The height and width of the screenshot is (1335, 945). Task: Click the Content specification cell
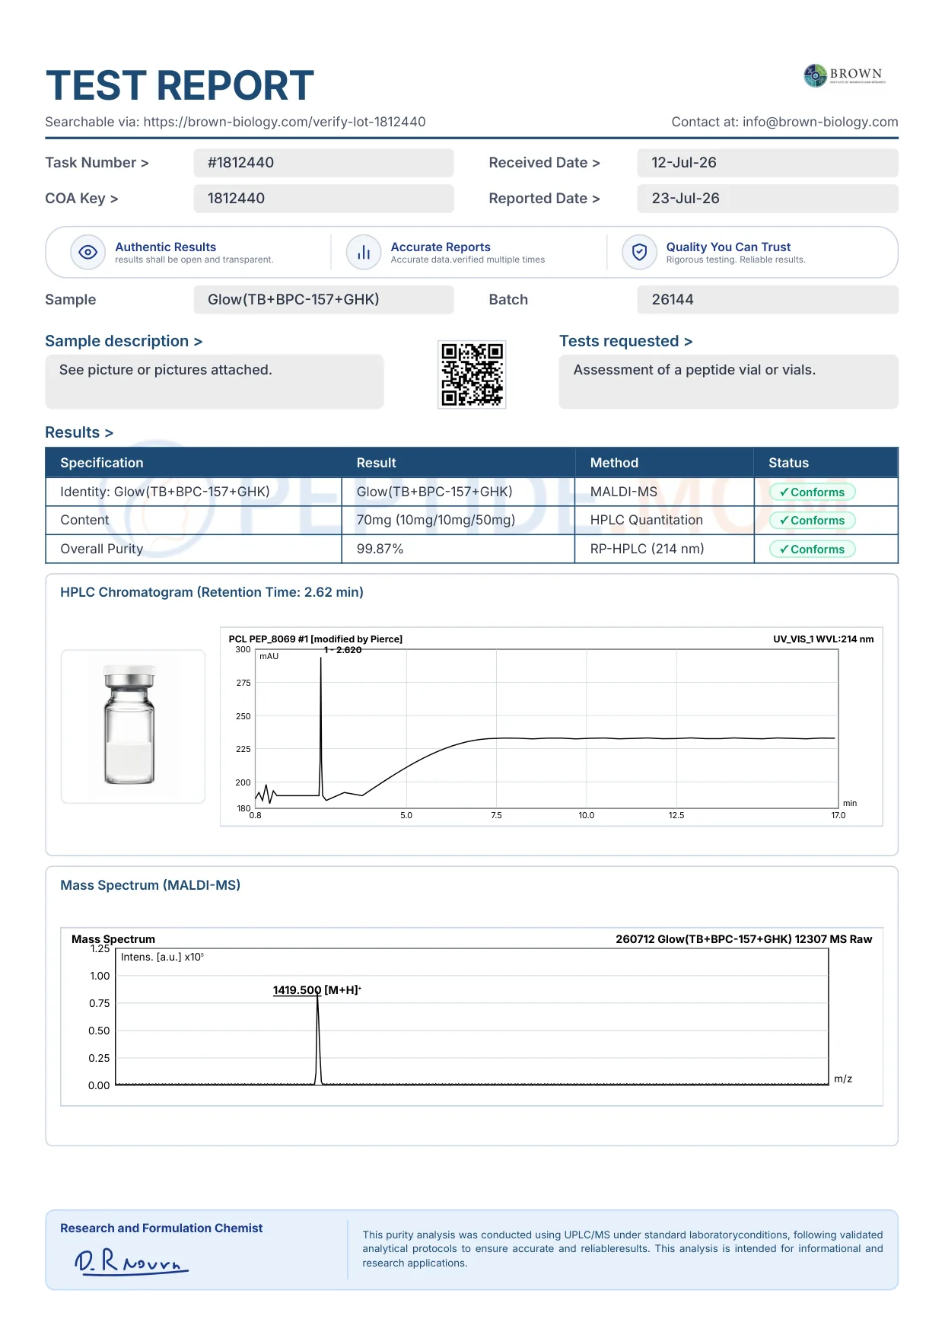[194, 520]
